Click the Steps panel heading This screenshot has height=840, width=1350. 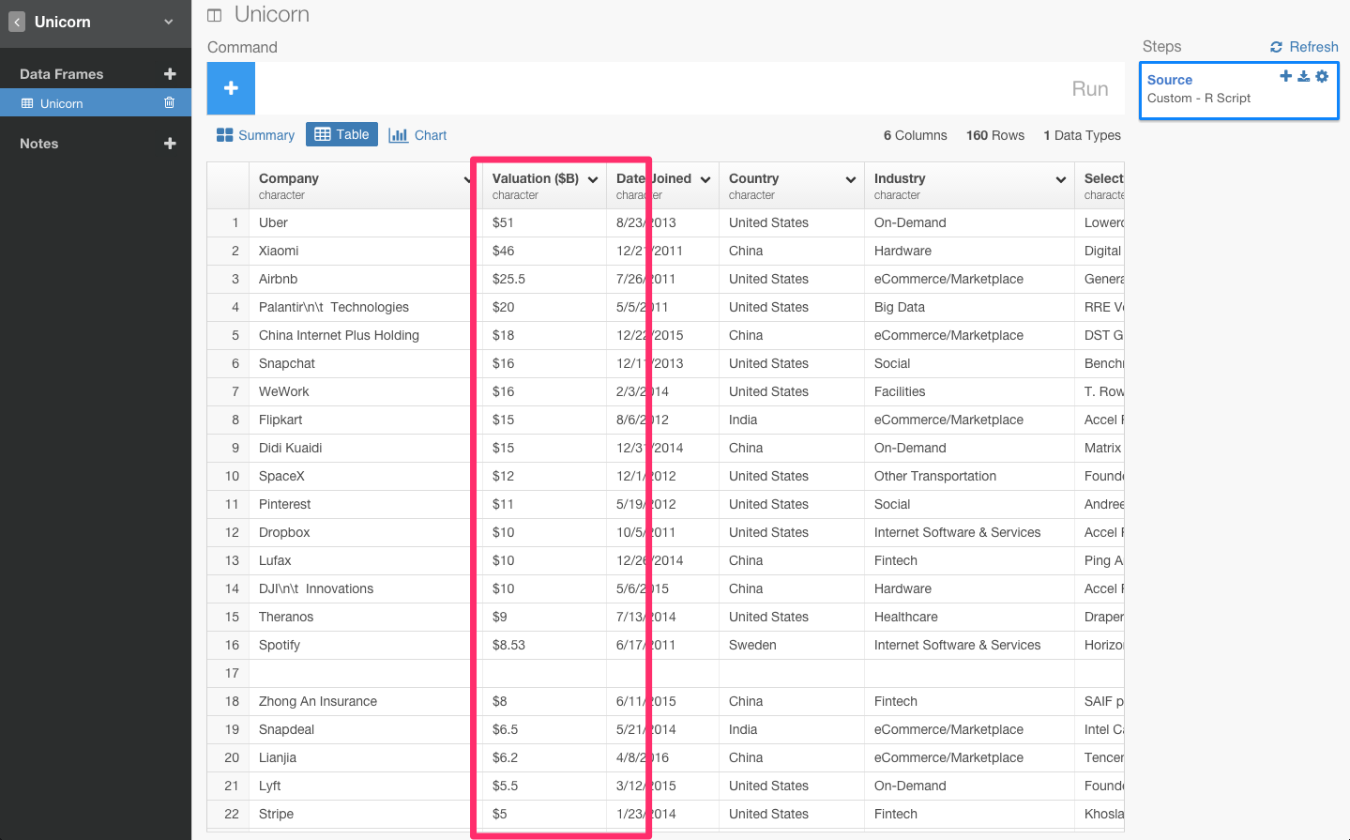coord(1161,47)
